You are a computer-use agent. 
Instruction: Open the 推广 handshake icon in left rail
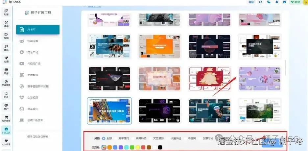pos(6,107)
